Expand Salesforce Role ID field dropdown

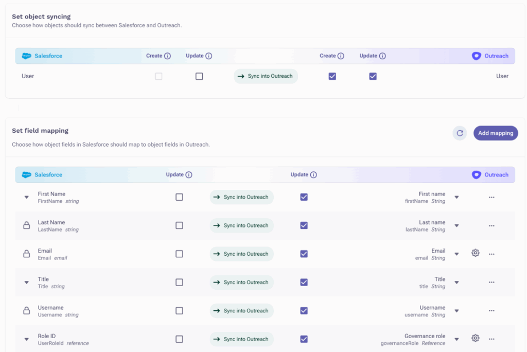coord(27,339)
